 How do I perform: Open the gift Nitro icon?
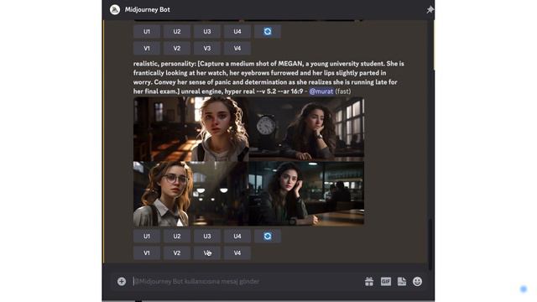pyautogui.click(x=369, y=282)
